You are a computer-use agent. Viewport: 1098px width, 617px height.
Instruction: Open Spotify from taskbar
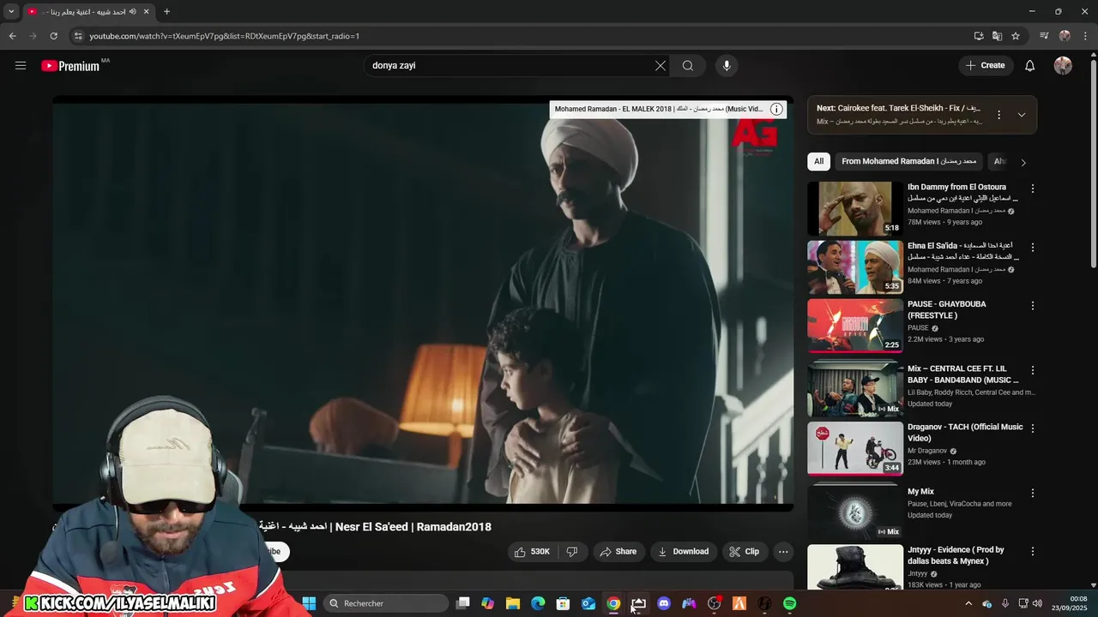coord(789,603)
